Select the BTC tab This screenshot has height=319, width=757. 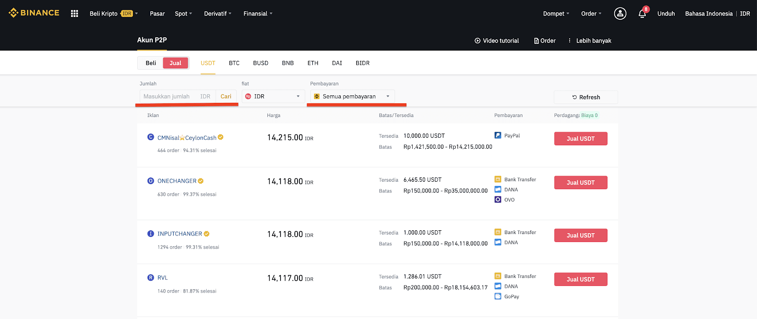234,63
